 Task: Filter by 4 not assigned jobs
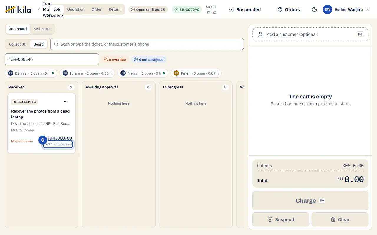[149, 59]
